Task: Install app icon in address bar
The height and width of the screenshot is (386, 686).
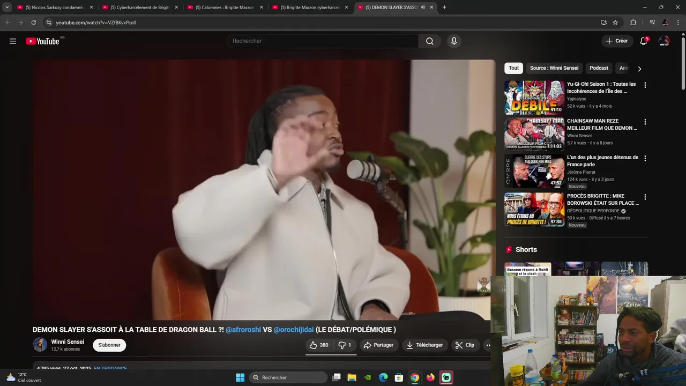Action: click(x=603, y=23)
